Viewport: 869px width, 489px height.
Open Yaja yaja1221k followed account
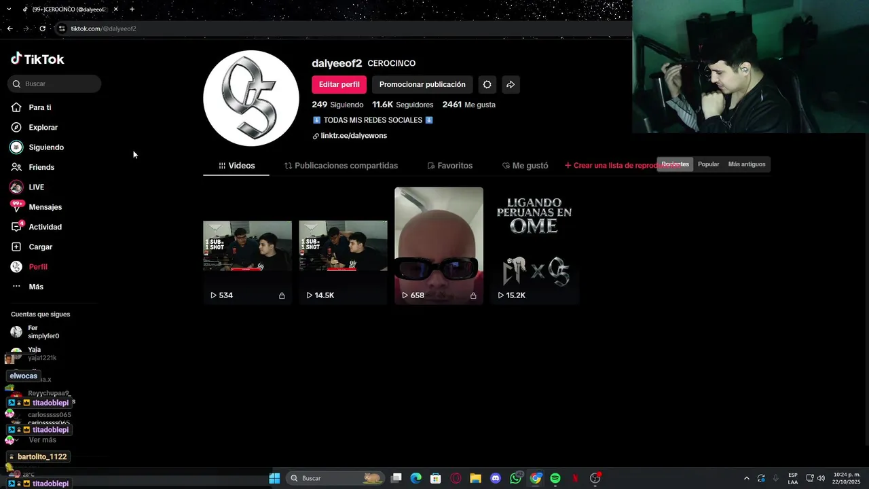click(x=42, y=354)
